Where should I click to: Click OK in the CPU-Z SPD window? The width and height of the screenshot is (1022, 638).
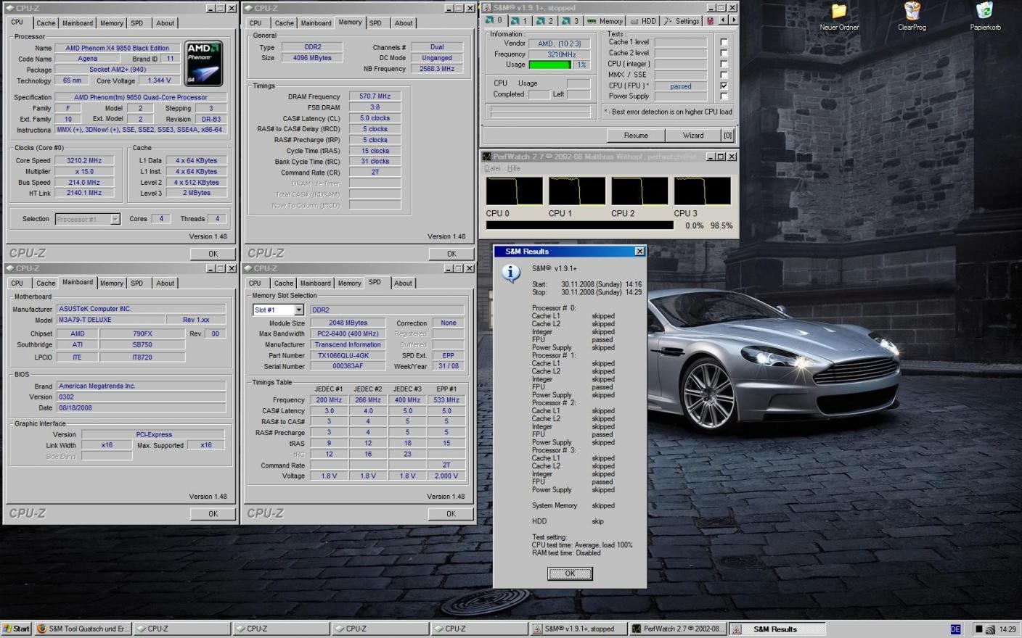pyautogui.click(x=451, y=514)
